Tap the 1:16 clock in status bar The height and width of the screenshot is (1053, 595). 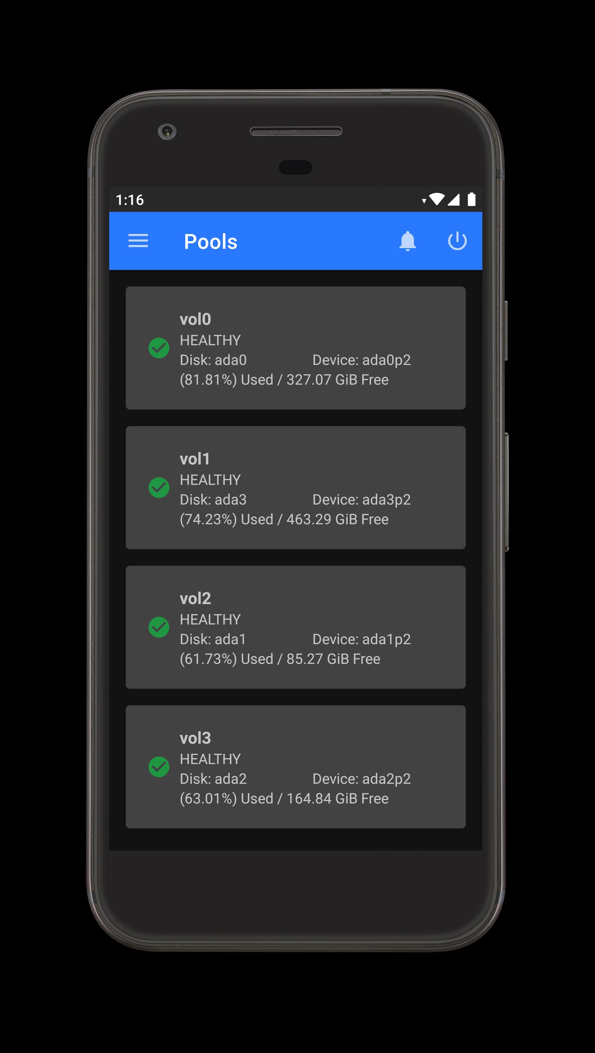(x=130, y=200)
